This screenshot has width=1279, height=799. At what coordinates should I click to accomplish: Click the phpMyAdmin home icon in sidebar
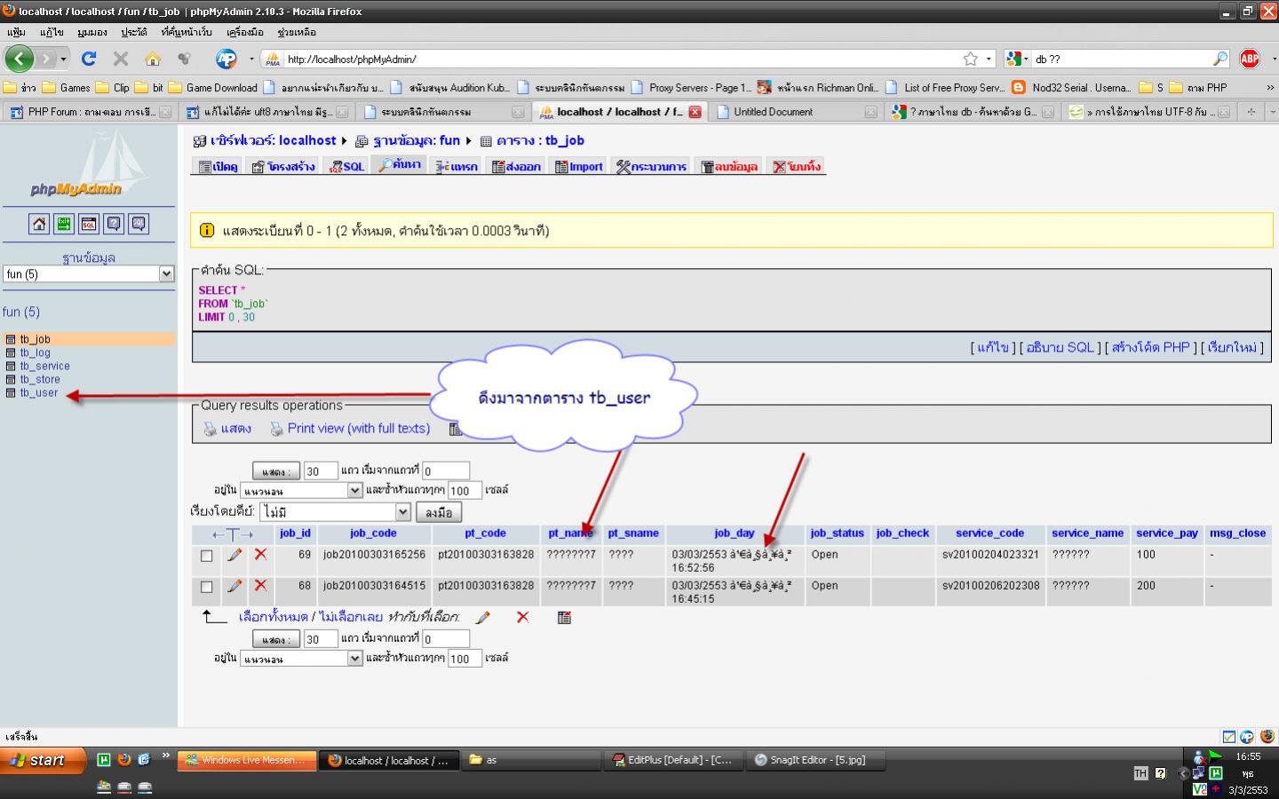[x=39, y=224]
